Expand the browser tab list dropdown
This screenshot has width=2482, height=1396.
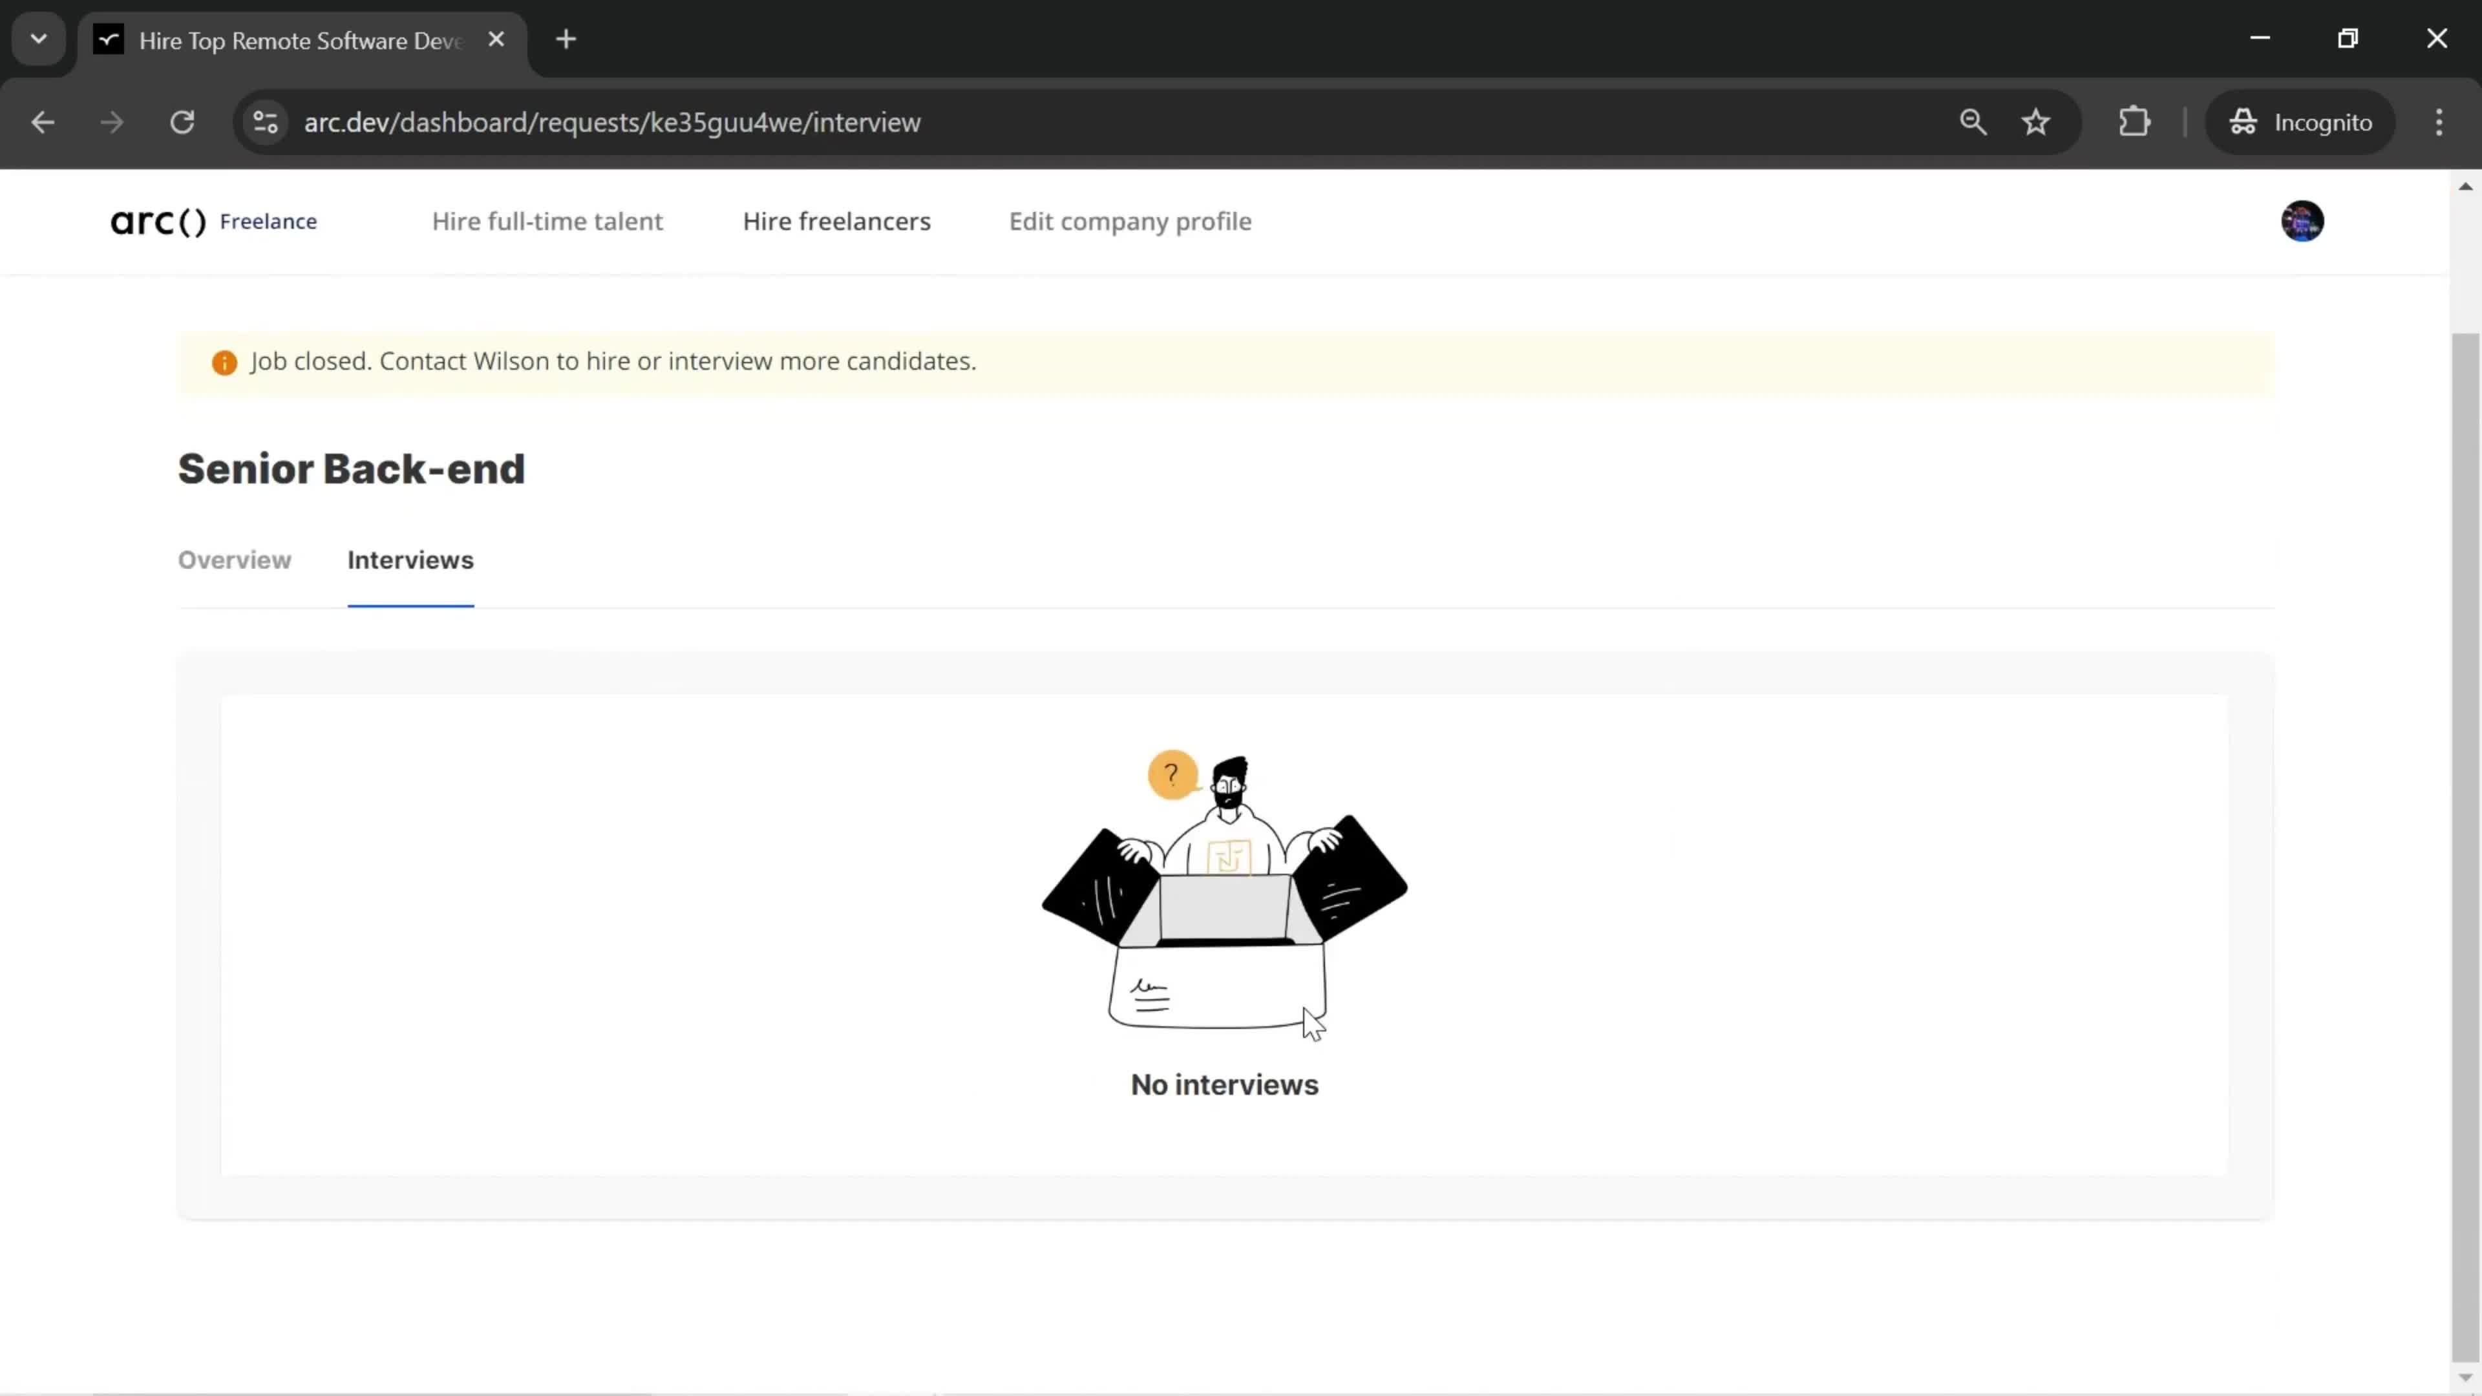click(37, 37)
